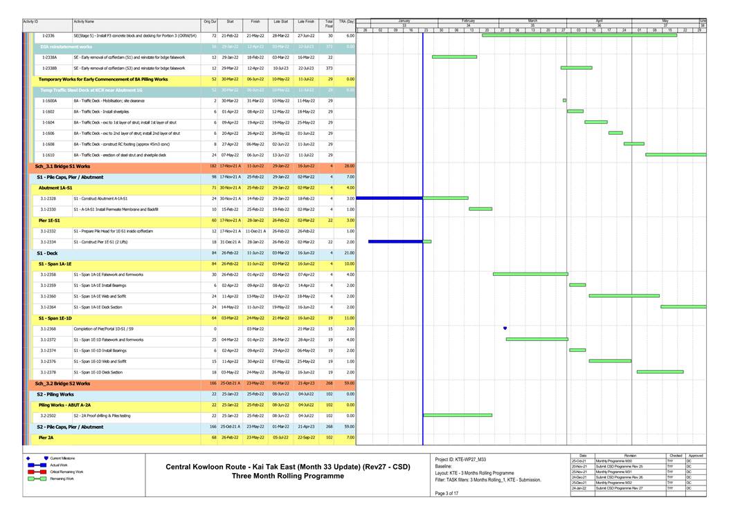The image size is (749, 529).
Task: Collapse the Sch_3.2 Bridge S2 Works group
Action: click(x=63, y=383)
